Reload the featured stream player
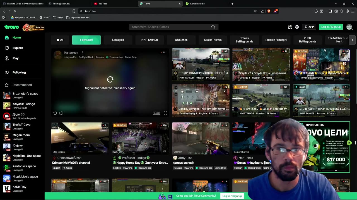Screen dimensions: 357x200 tap(55, 113)
